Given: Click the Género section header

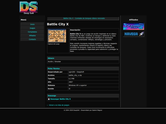Looking at the screenshot, I should point(83,58).
